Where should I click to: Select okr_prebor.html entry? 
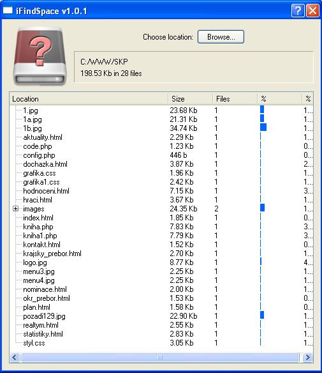tap(47, 298)
